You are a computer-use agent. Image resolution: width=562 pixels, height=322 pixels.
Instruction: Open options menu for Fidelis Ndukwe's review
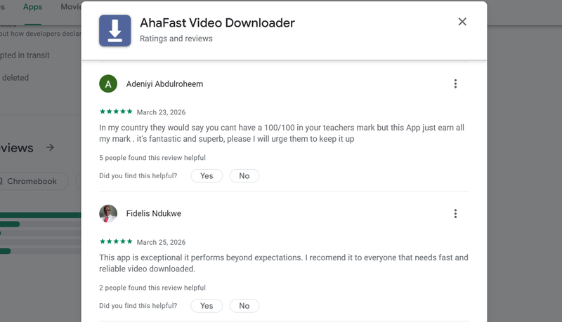tap(455, 213)
